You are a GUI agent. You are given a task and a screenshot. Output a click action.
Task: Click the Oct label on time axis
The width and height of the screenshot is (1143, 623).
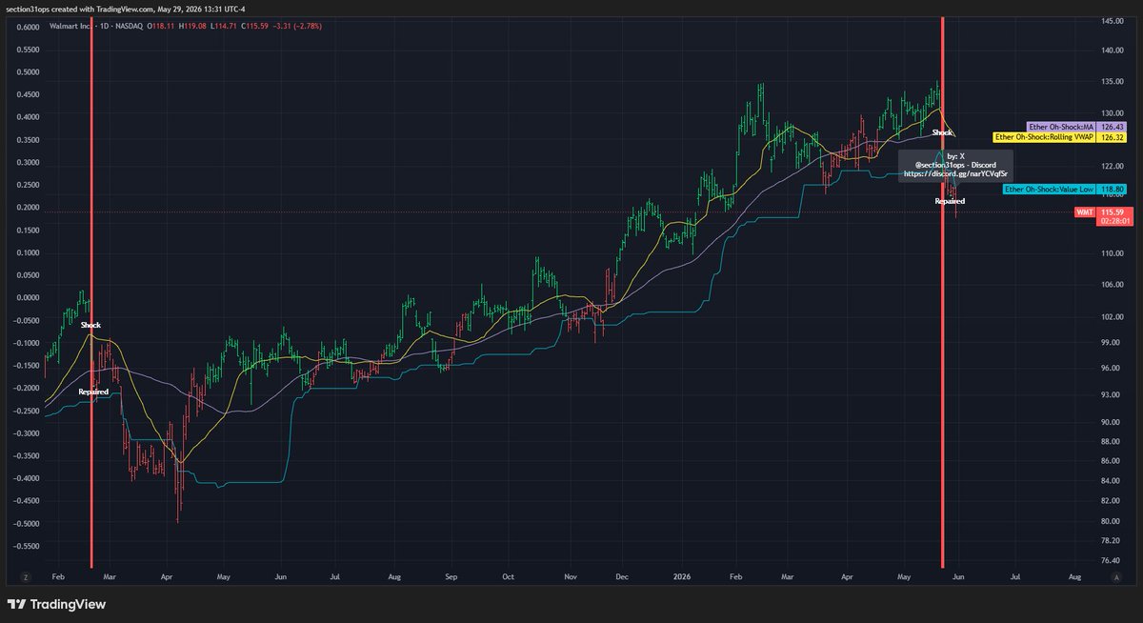tap(508, 577)
